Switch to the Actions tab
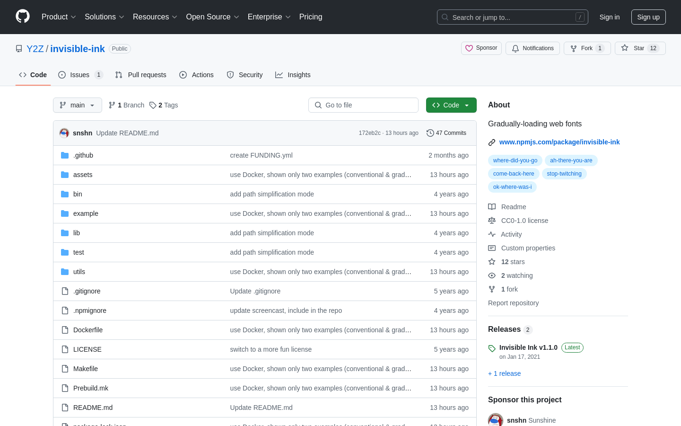 click(x=196, y=75)
